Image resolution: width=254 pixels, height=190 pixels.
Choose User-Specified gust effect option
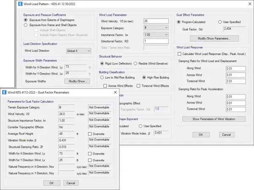[220, 22]
